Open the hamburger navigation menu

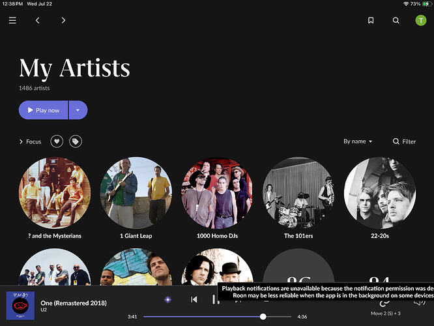point(12,20)
